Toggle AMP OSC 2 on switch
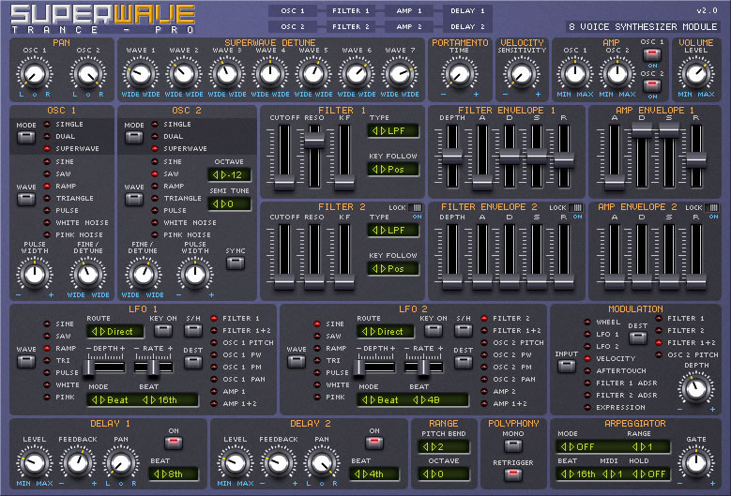This screenshot has height=496, width=731. 652,85
